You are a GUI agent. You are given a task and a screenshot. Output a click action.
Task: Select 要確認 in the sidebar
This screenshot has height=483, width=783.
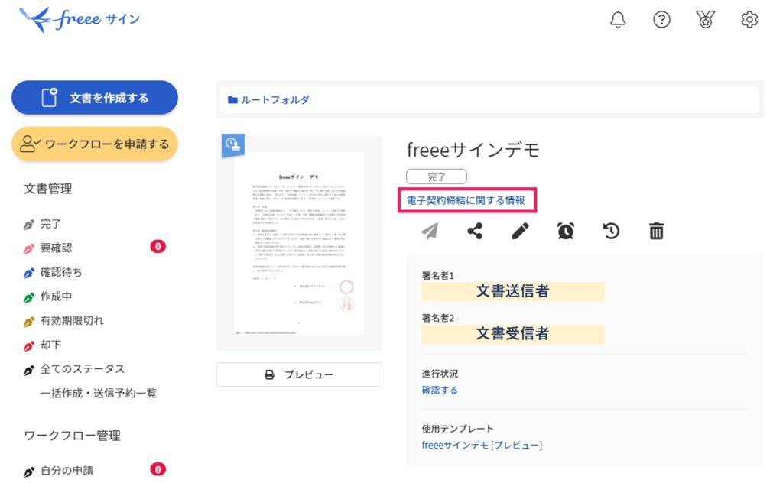coord(56,248)
